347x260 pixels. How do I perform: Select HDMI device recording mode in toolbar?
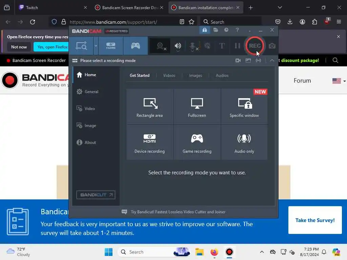(111, 46)
